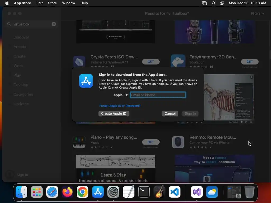Open the Piano - Play any song title
271x203 pixels.
pyautogui.click(x=114, y=137)
